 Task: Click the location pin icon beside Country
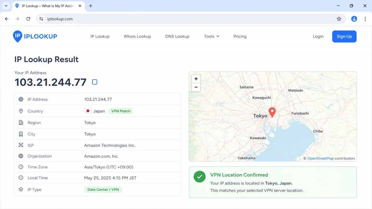(x=21, y=111)
